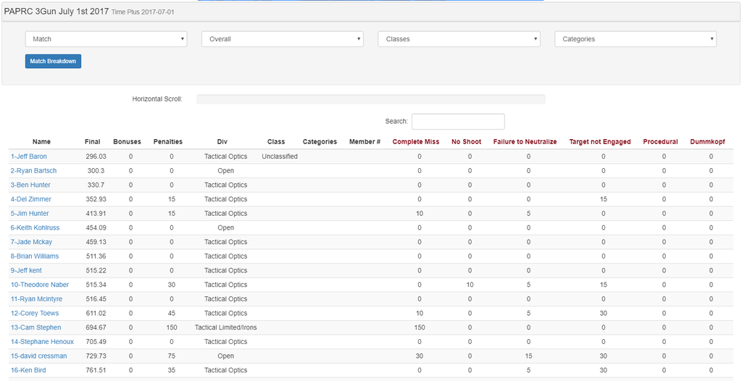Open 5-Jim Hunter shooter link

pyautogui.click(x=30, y=213)
